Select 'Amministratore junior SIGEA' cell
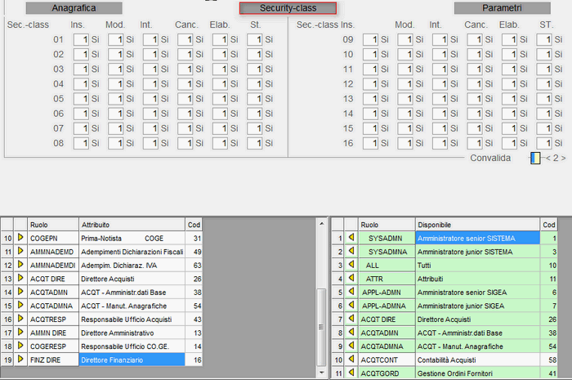This screenshot has height=380, width=572. (477, 306)
